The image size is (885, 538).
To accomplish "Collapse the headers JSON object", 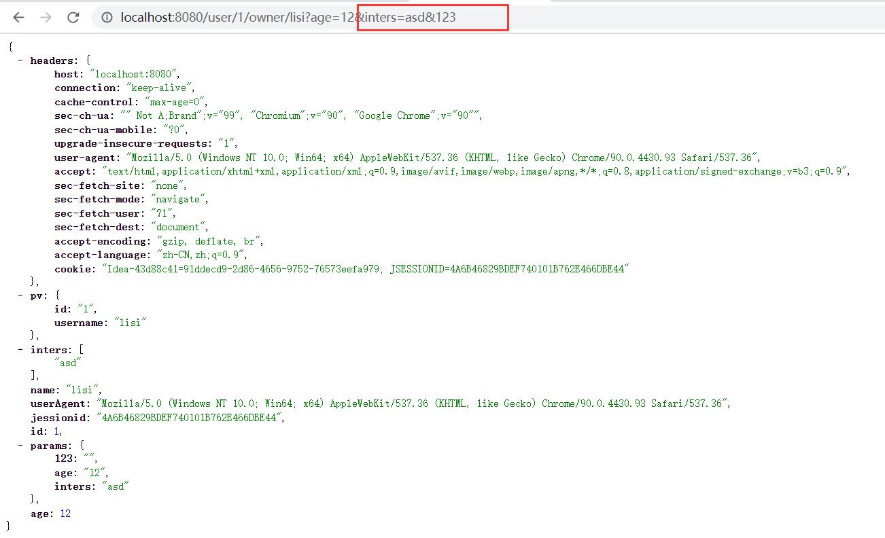I will click(20, 60).
